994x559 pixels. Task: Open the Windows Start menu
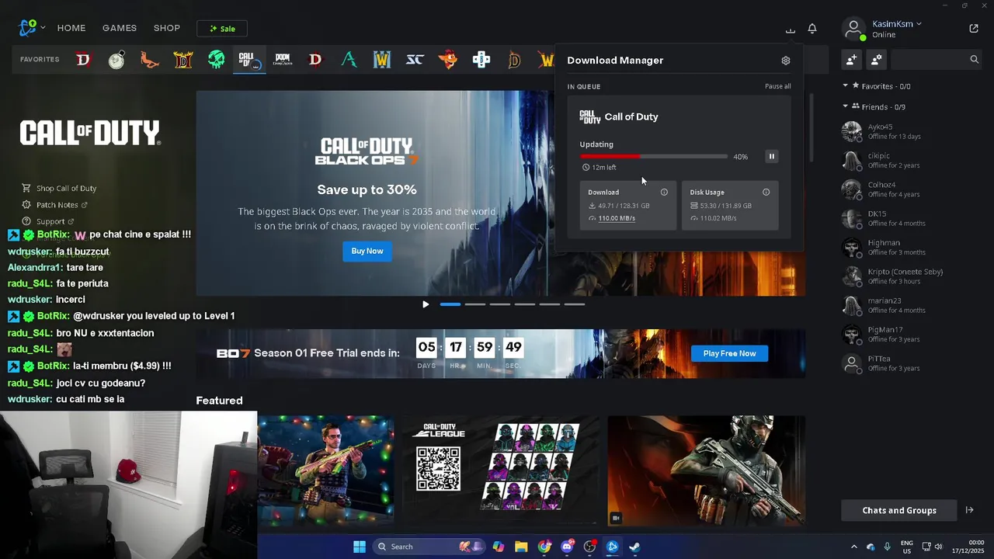(360, 547)
